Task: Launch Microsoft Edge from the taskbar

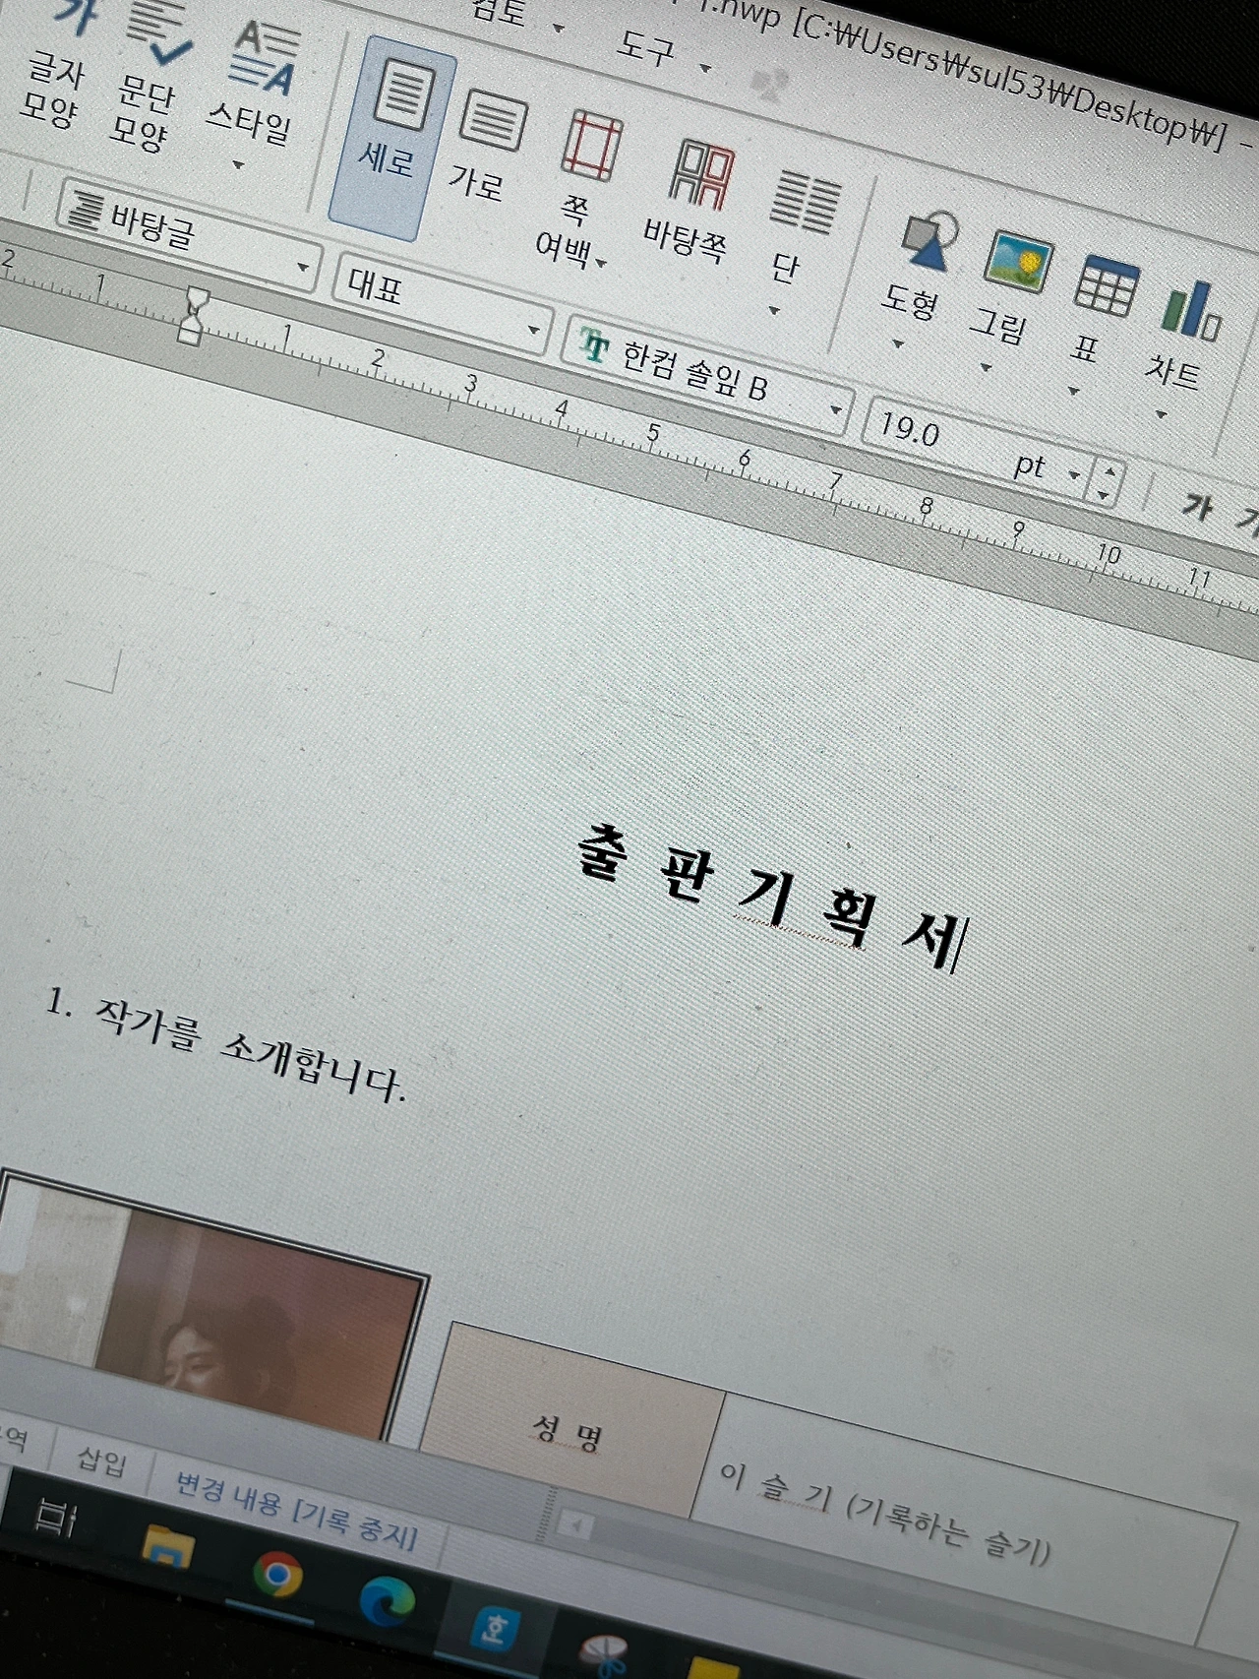Action: point(386,1602)
